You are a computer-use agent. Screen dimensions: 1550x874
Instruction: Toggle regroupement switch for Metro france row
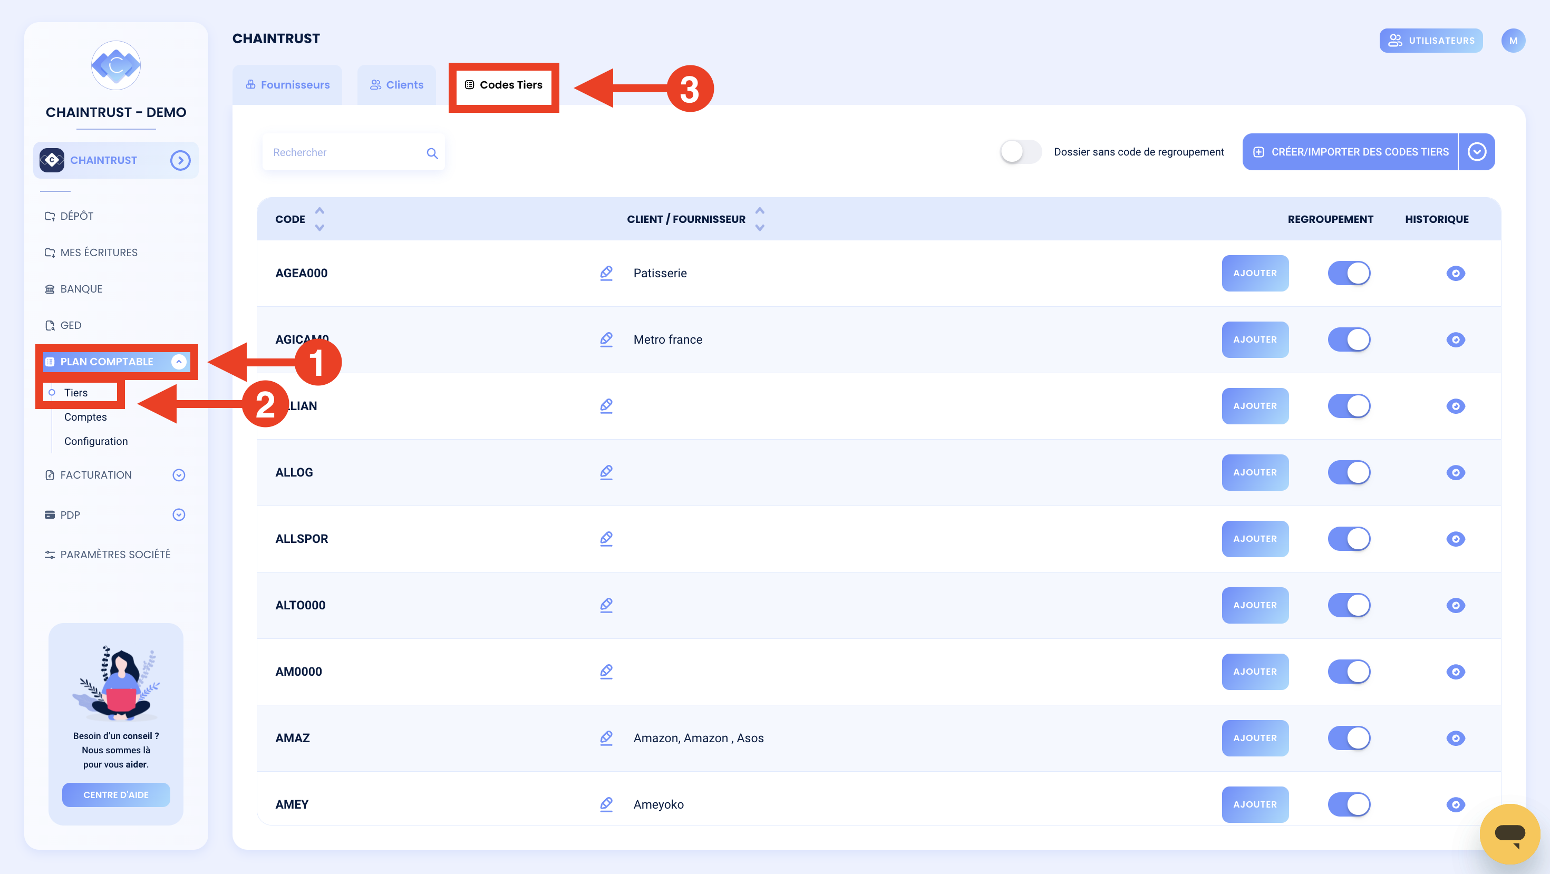[x=1349, y=339]
